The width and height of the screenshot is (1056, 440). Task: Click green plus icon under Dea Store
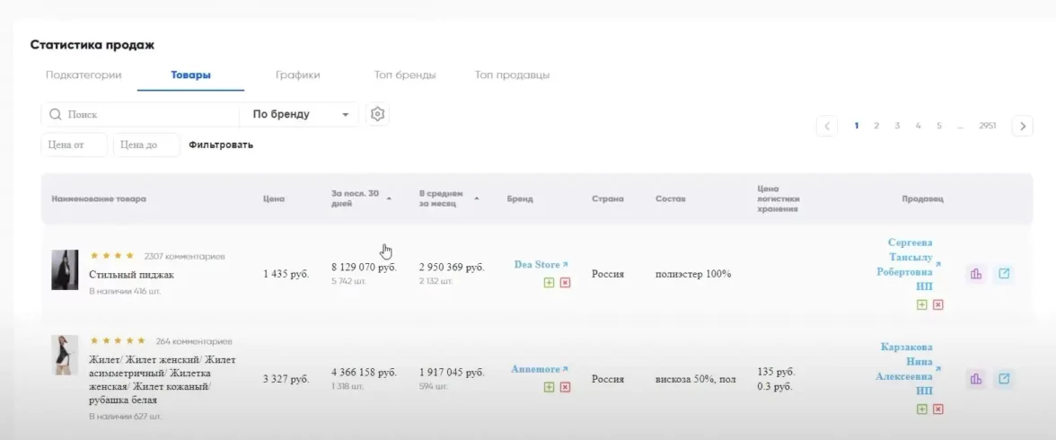click(548, 283)
